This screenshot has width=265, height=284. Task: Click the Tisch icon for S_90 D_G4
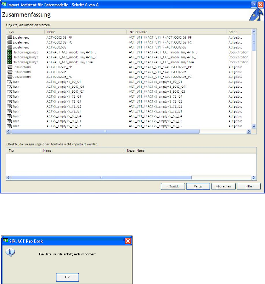(10, 86)
